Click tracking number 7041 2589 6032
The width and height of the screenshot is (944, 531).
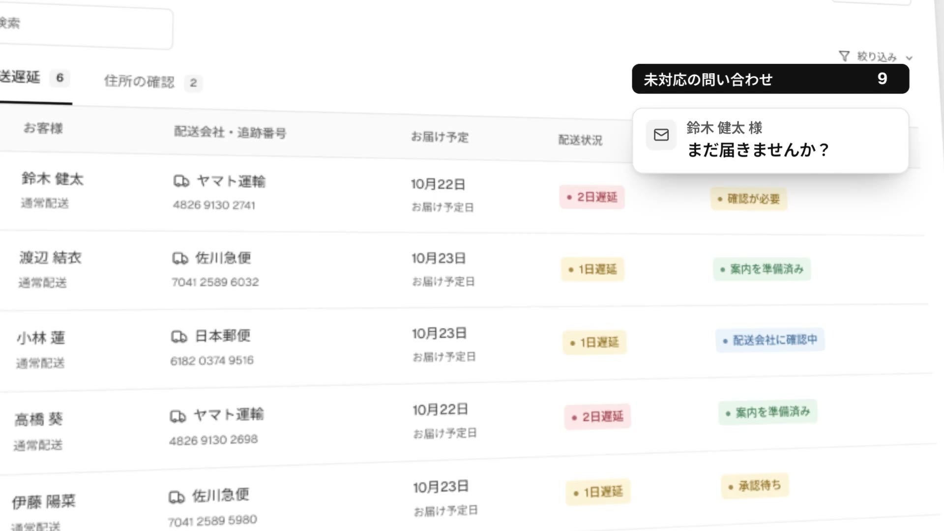(215, 282)
